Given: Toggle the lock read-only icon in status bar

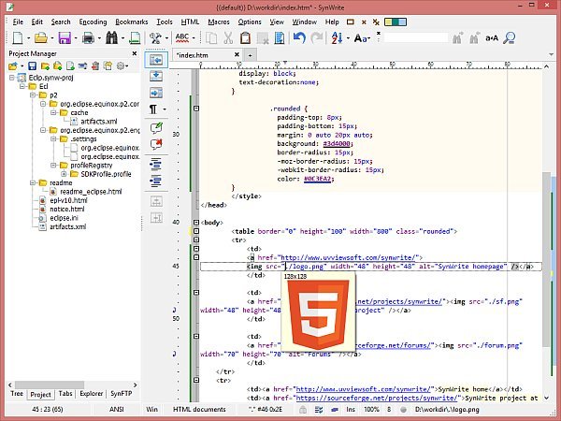Looking at the screenshot, I should [303, 409].
